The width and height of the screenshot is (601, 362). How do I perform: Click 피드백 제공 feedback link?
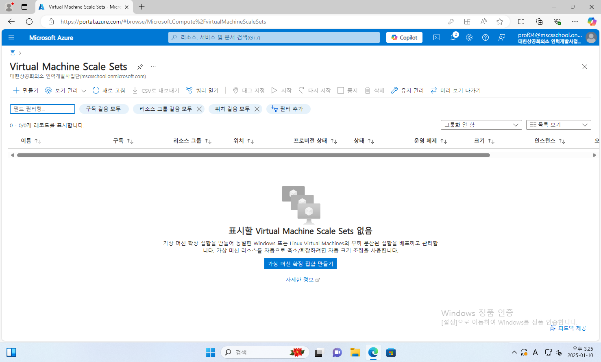click(568, 328)
